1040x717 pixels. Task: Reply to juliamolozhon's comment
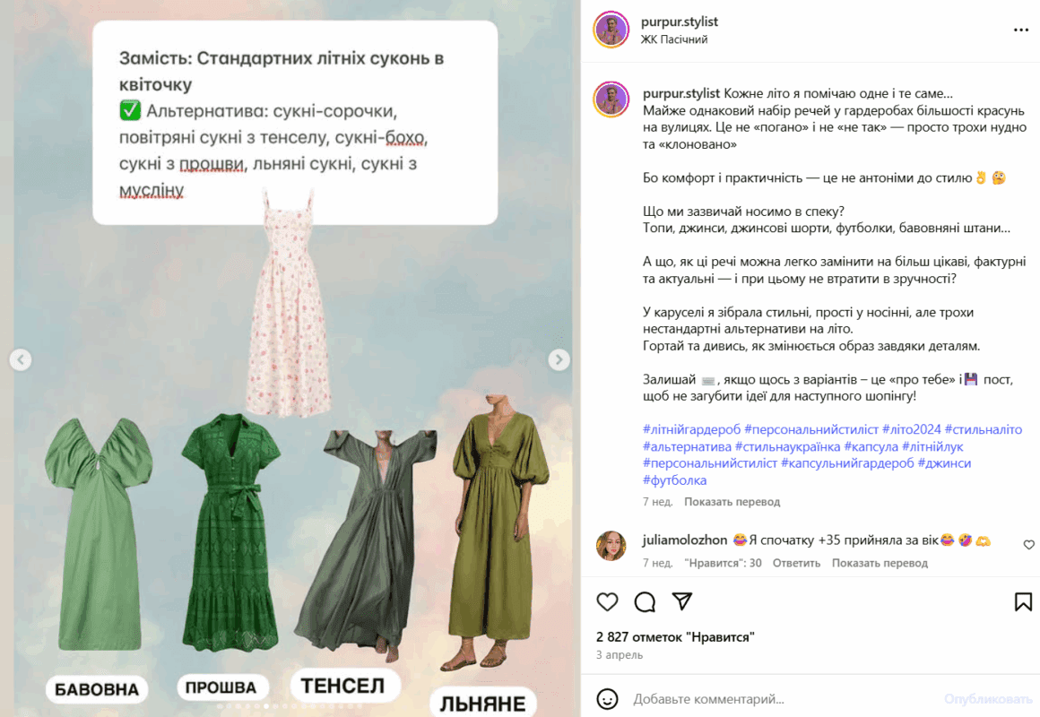click(796, 563)
